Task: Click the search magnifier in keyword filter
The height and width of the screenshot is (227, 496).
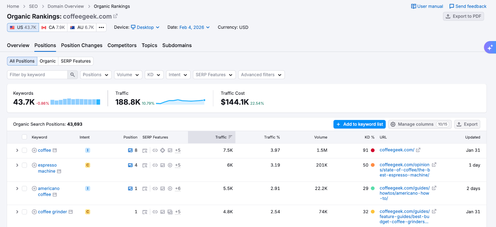Action: (73, 75)
